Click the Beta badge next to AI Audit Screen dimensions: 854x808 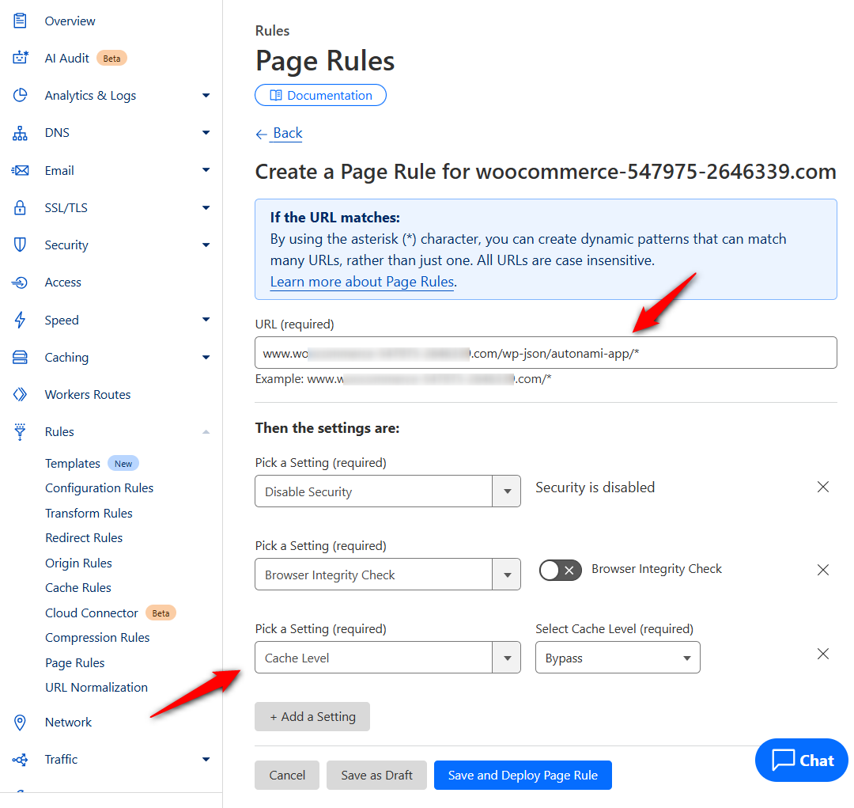pyautogui.click(x=111, y=59)
